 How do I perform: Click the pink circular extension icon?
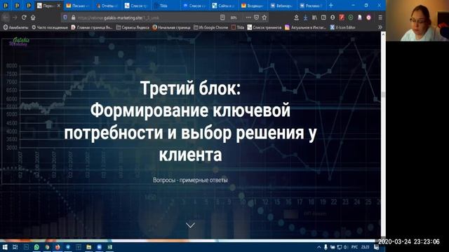point(369,17)
